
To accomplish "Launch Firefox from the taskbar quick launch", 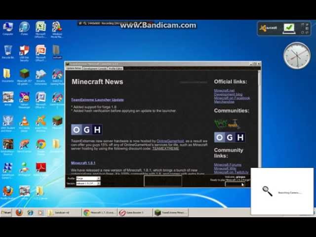I will [x=19, y=212].
